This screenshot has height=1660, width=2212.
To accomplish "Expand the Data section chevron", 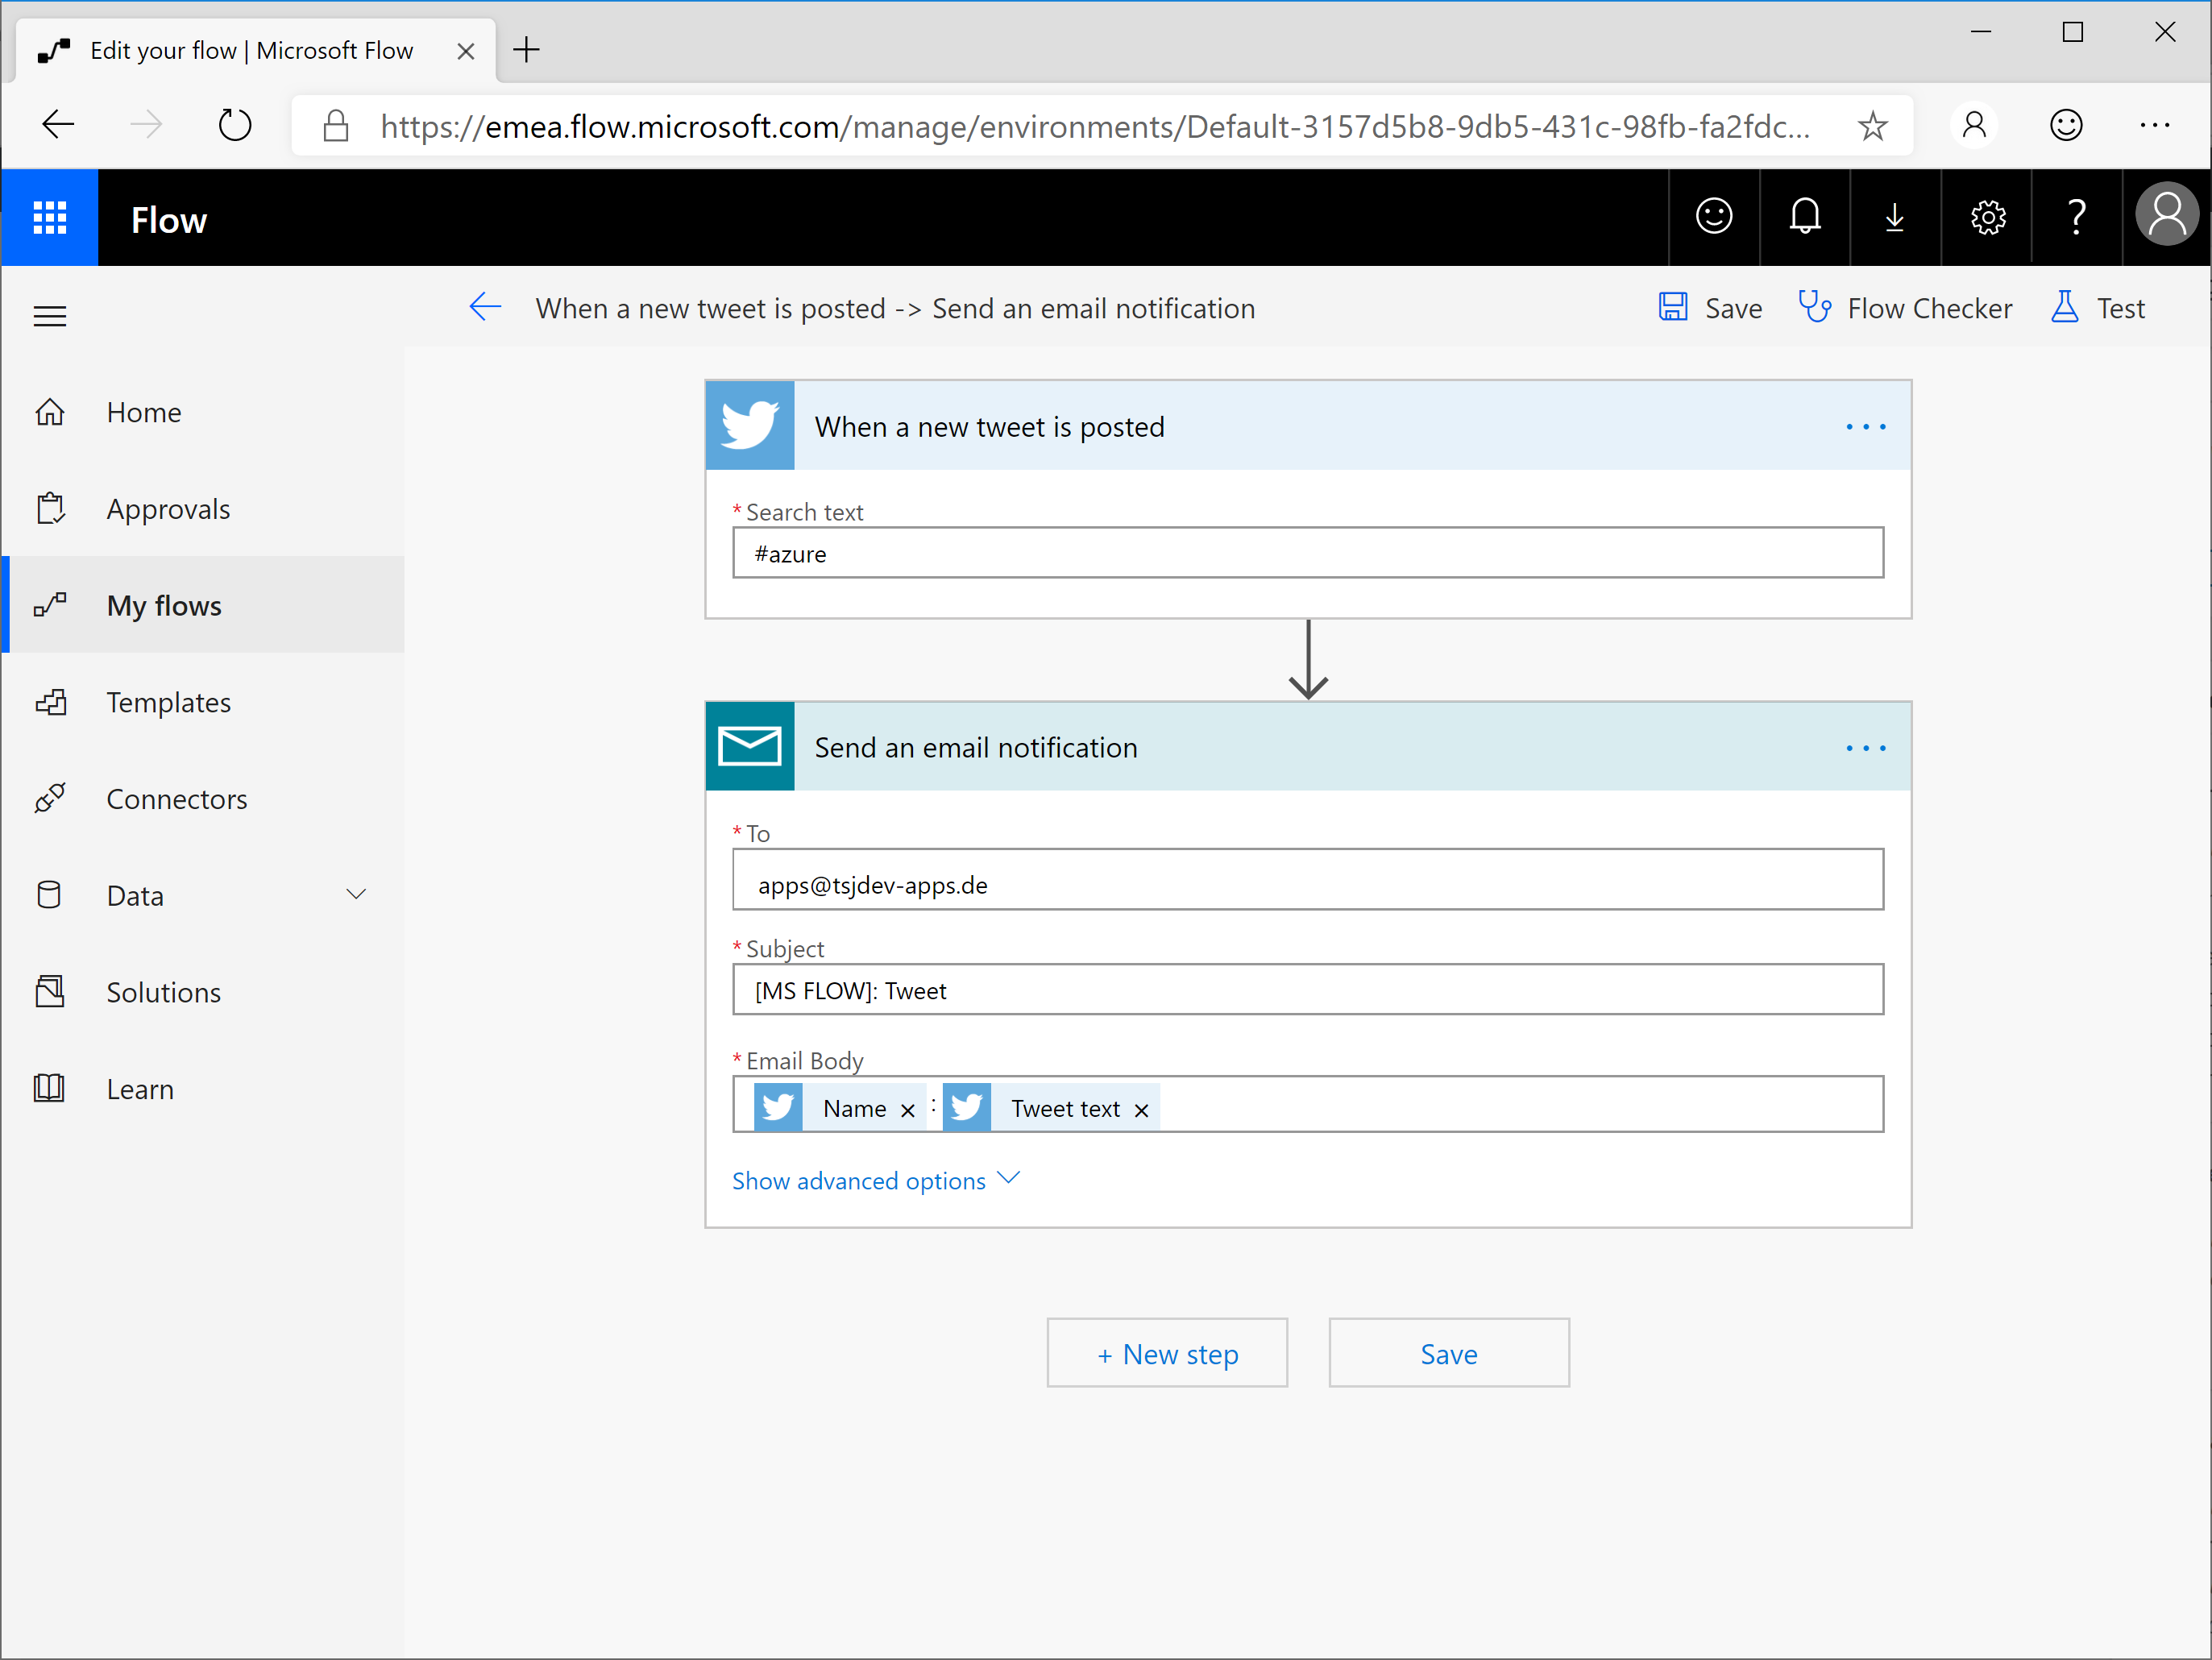I will click(356, 894).
